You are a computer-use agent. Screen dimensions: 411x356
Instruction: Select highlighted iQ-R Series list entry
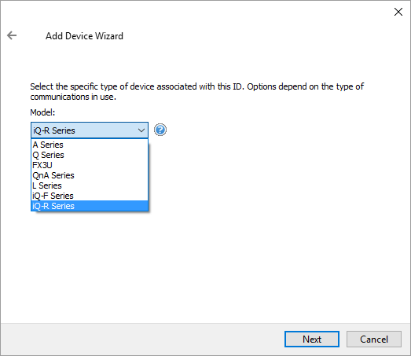coord(90,206)
